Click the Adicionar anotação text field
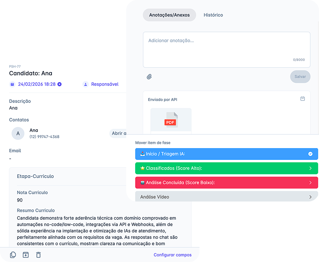The height and width of the screenshot is (262, 319). coord(226,49)
